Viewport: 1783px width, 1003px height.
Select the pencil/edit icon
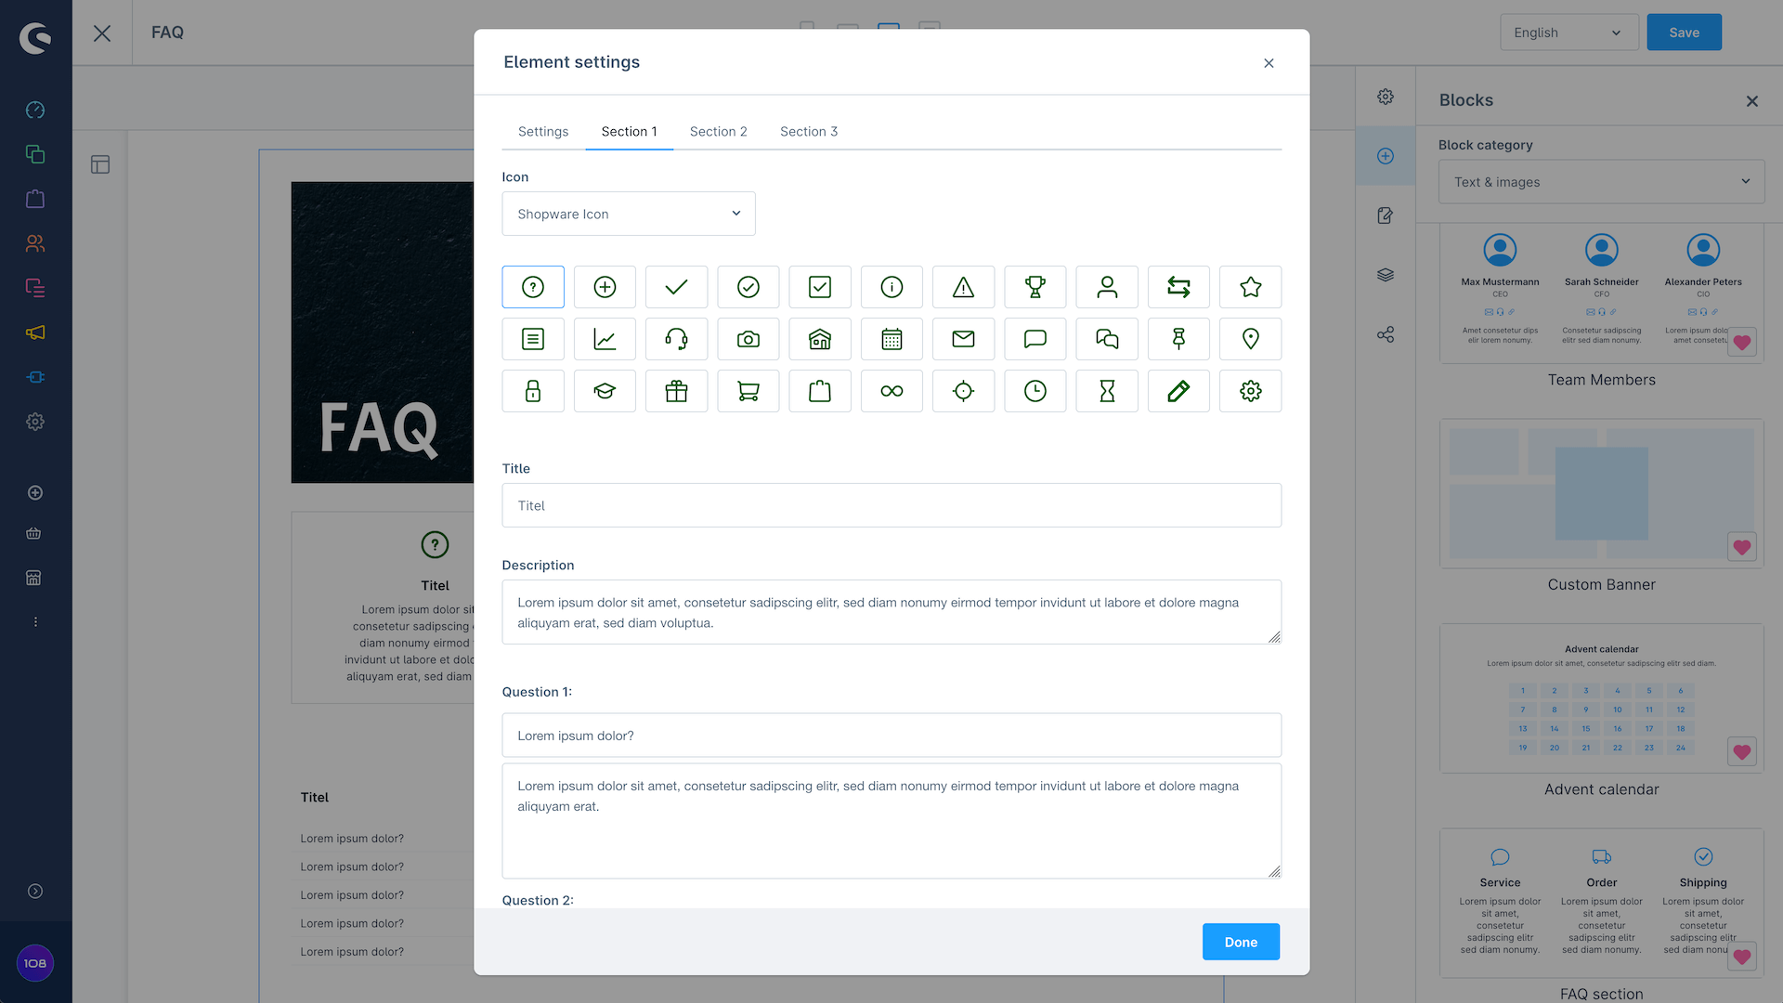click(1178, 389)
